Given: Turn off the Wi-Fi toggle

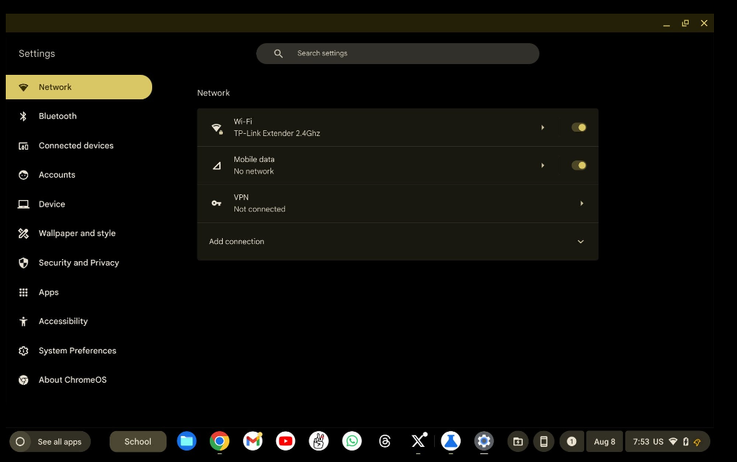Looking at the screenshot, I should (578, 127).
